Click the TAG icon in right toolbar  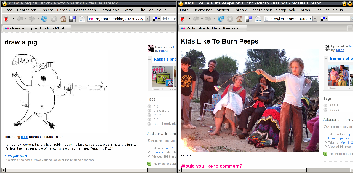pyautogui.click(x=258, y=19)
